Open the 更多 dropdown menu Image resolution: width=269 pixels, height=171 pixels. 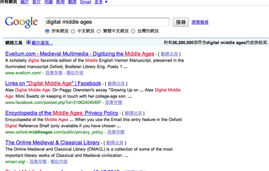(x=101, y=2)
